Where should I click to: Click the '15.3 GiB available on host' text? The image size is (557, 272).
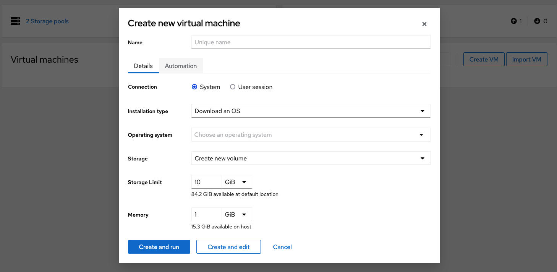pyautogui.click(x=221, y=227)
